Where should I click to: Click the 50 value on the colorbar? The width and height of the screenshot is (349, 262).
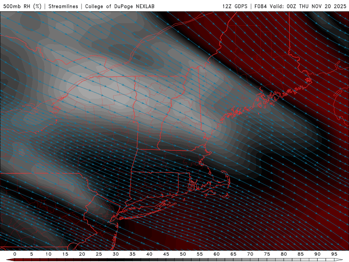pyautogui.click(x=183, y=254)
